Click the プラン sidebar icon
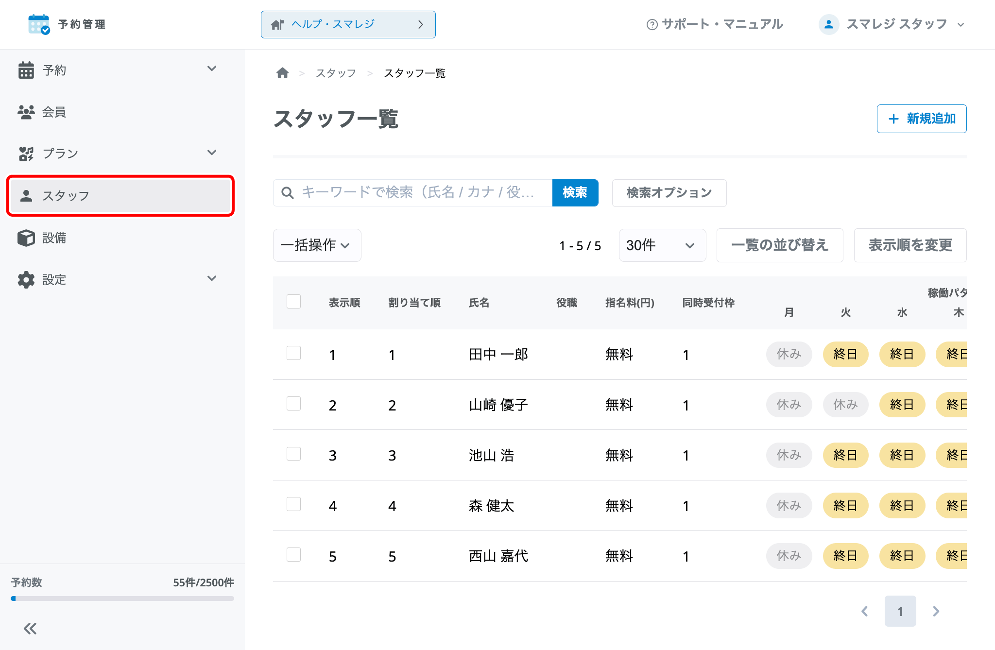The width and height of the screenshot is (995, 650). click(26, 154)
